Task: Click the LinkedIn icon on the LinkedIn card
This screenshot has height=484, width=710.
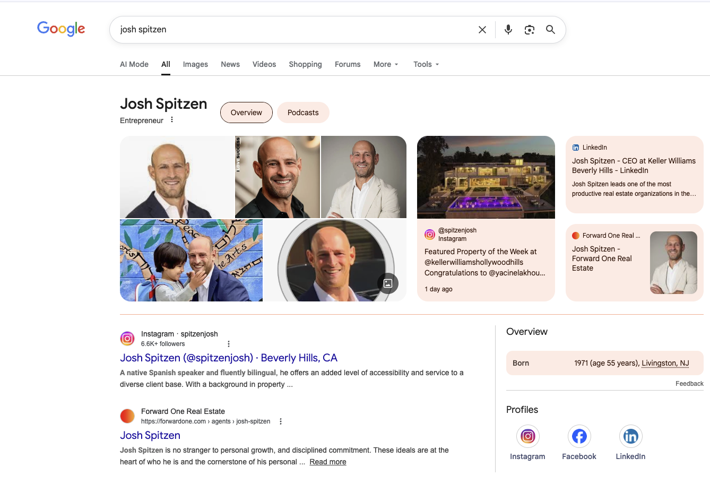Action: [x=576, y=148]
